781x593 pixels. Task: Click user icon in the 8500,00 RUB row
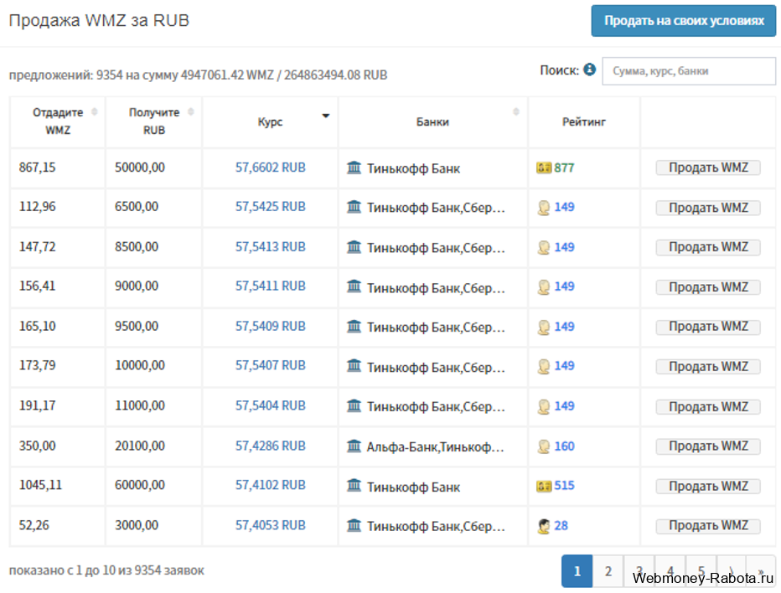[543, 247]
